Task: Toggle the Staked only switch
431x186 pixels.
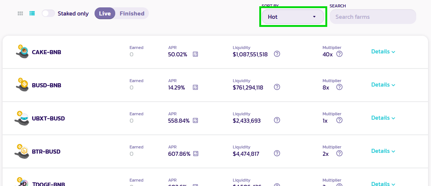Action: click(48, 13)
